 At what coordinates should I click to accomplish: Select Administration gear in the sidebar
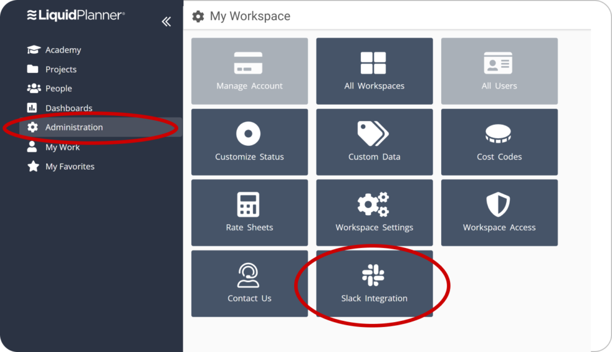click(x=33, y=127)
